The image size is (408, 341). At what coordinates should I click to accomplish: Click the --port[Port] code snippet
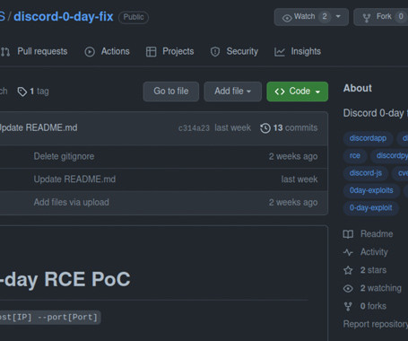point(67,318)
